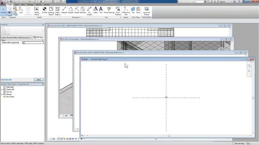Open Find/Replace tool
Image resolution: width=259 pixels, height=145 pixels.
(118, 11)
